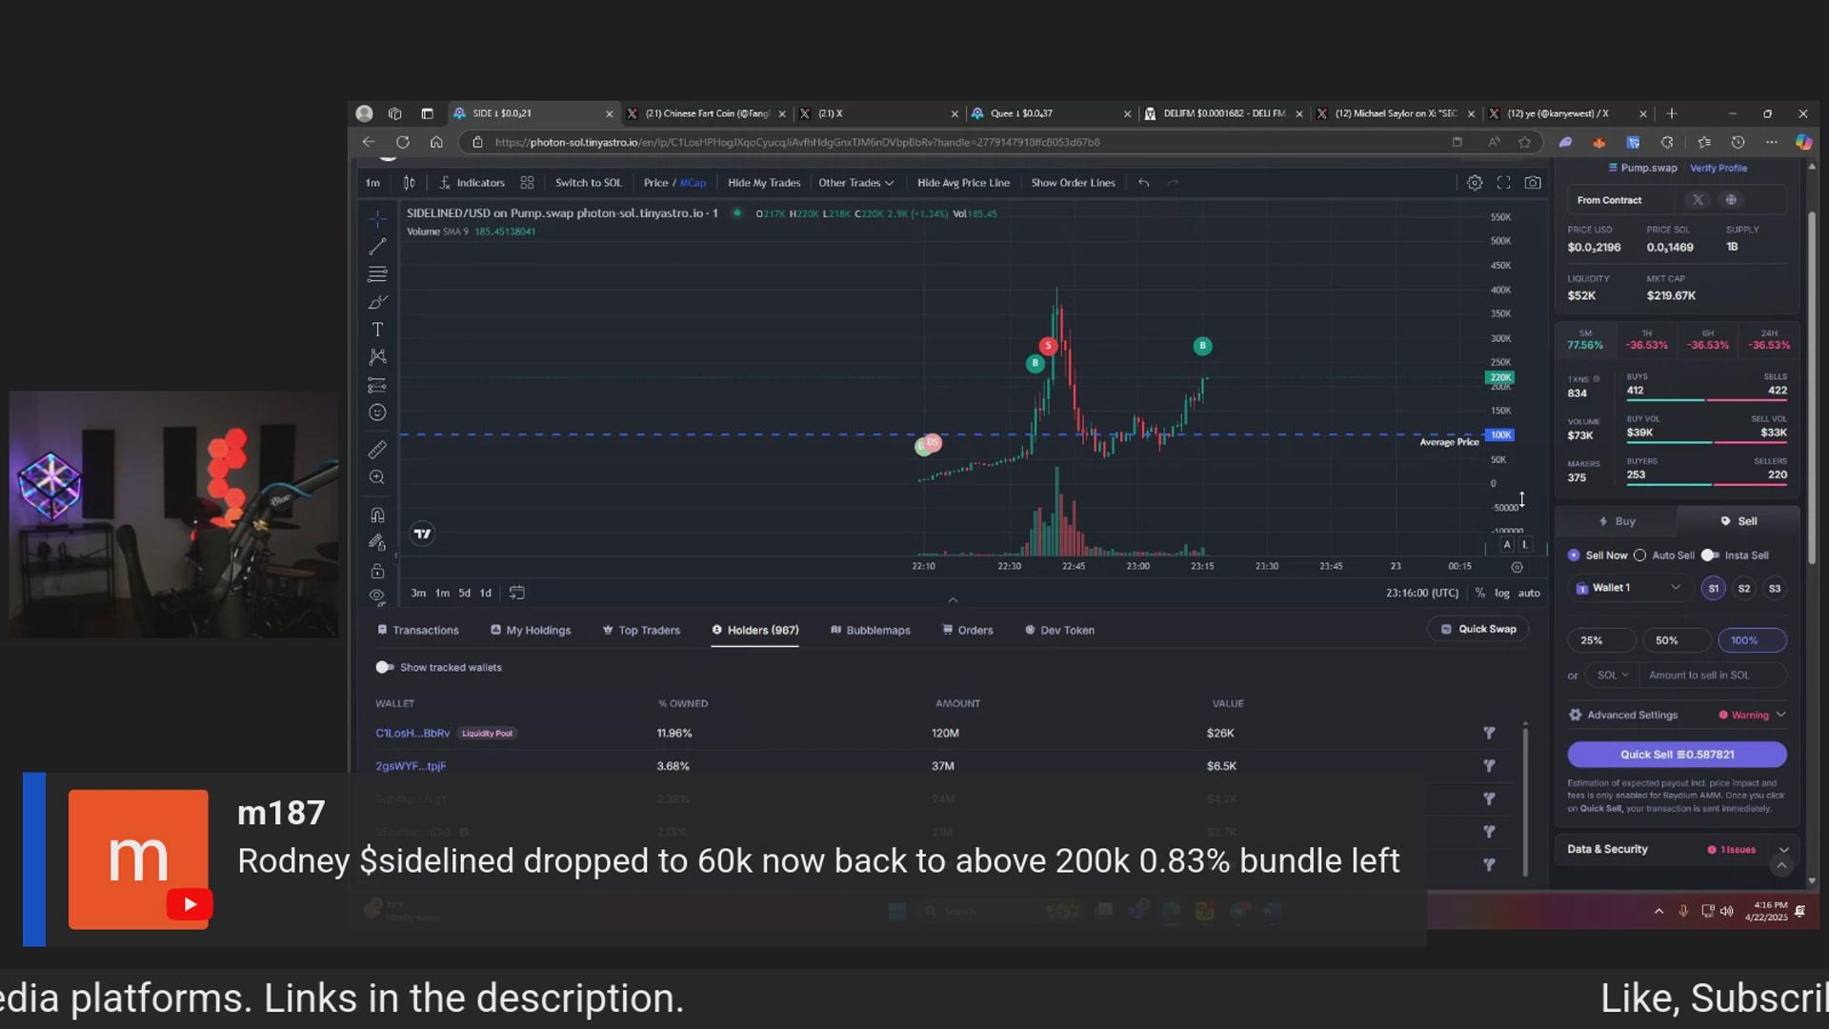Click Hide My Trades button

[x=764, y=183]
